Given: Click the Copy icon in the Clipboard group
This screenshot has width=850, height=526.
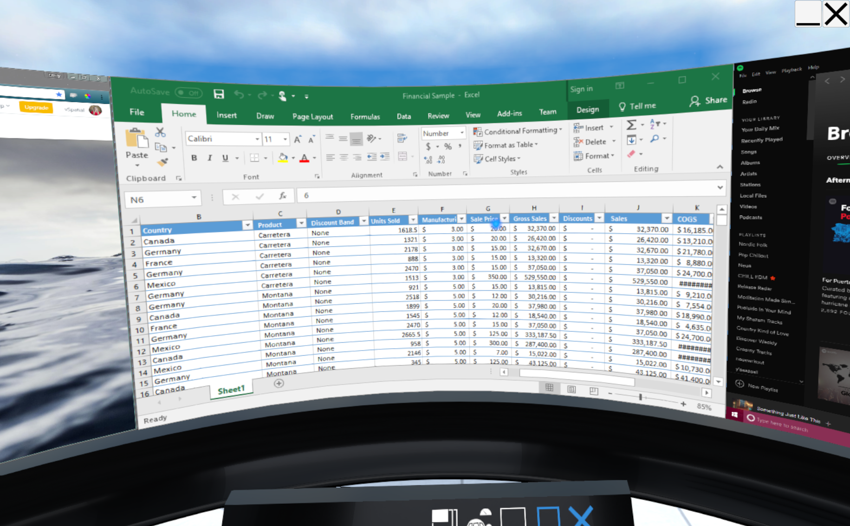Looking at the screenshot, I should point(161,148).
